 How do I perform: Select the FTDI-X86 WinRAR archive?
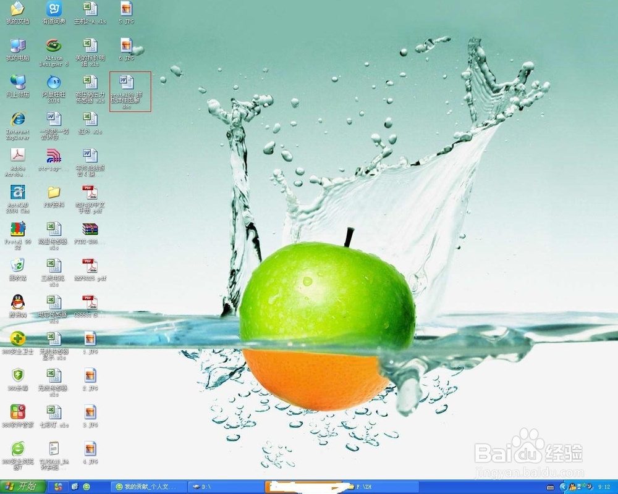click(90, 233)
